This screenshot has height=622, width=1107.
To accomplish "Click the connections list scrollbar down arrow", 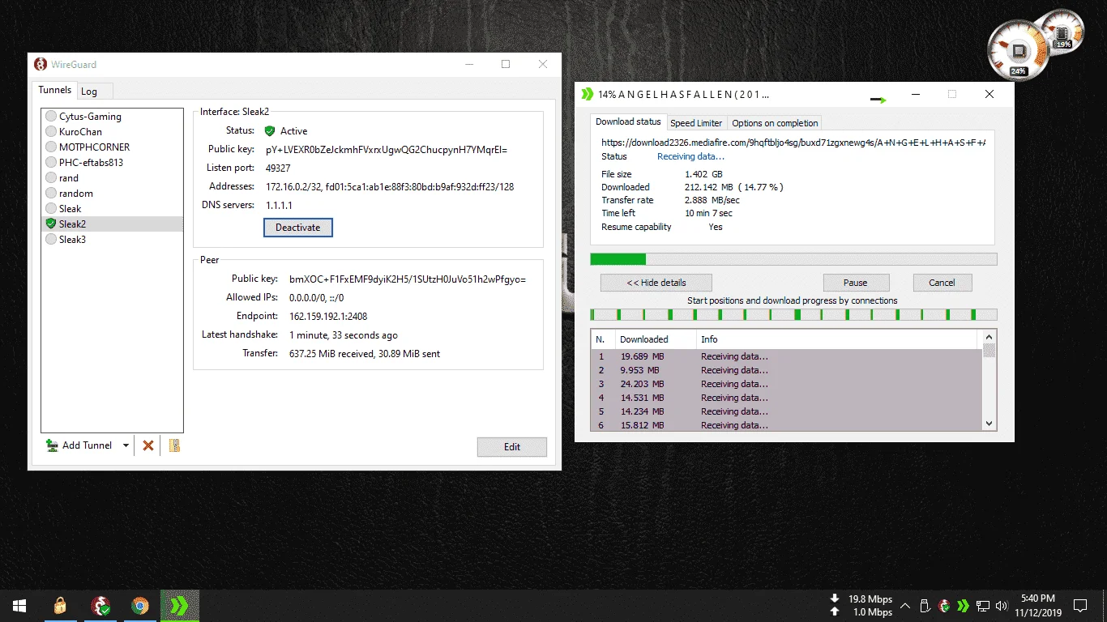I will tap(989, 424).
